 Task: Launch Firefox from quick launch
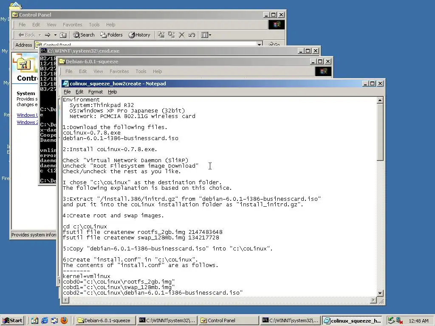(64, 320)
